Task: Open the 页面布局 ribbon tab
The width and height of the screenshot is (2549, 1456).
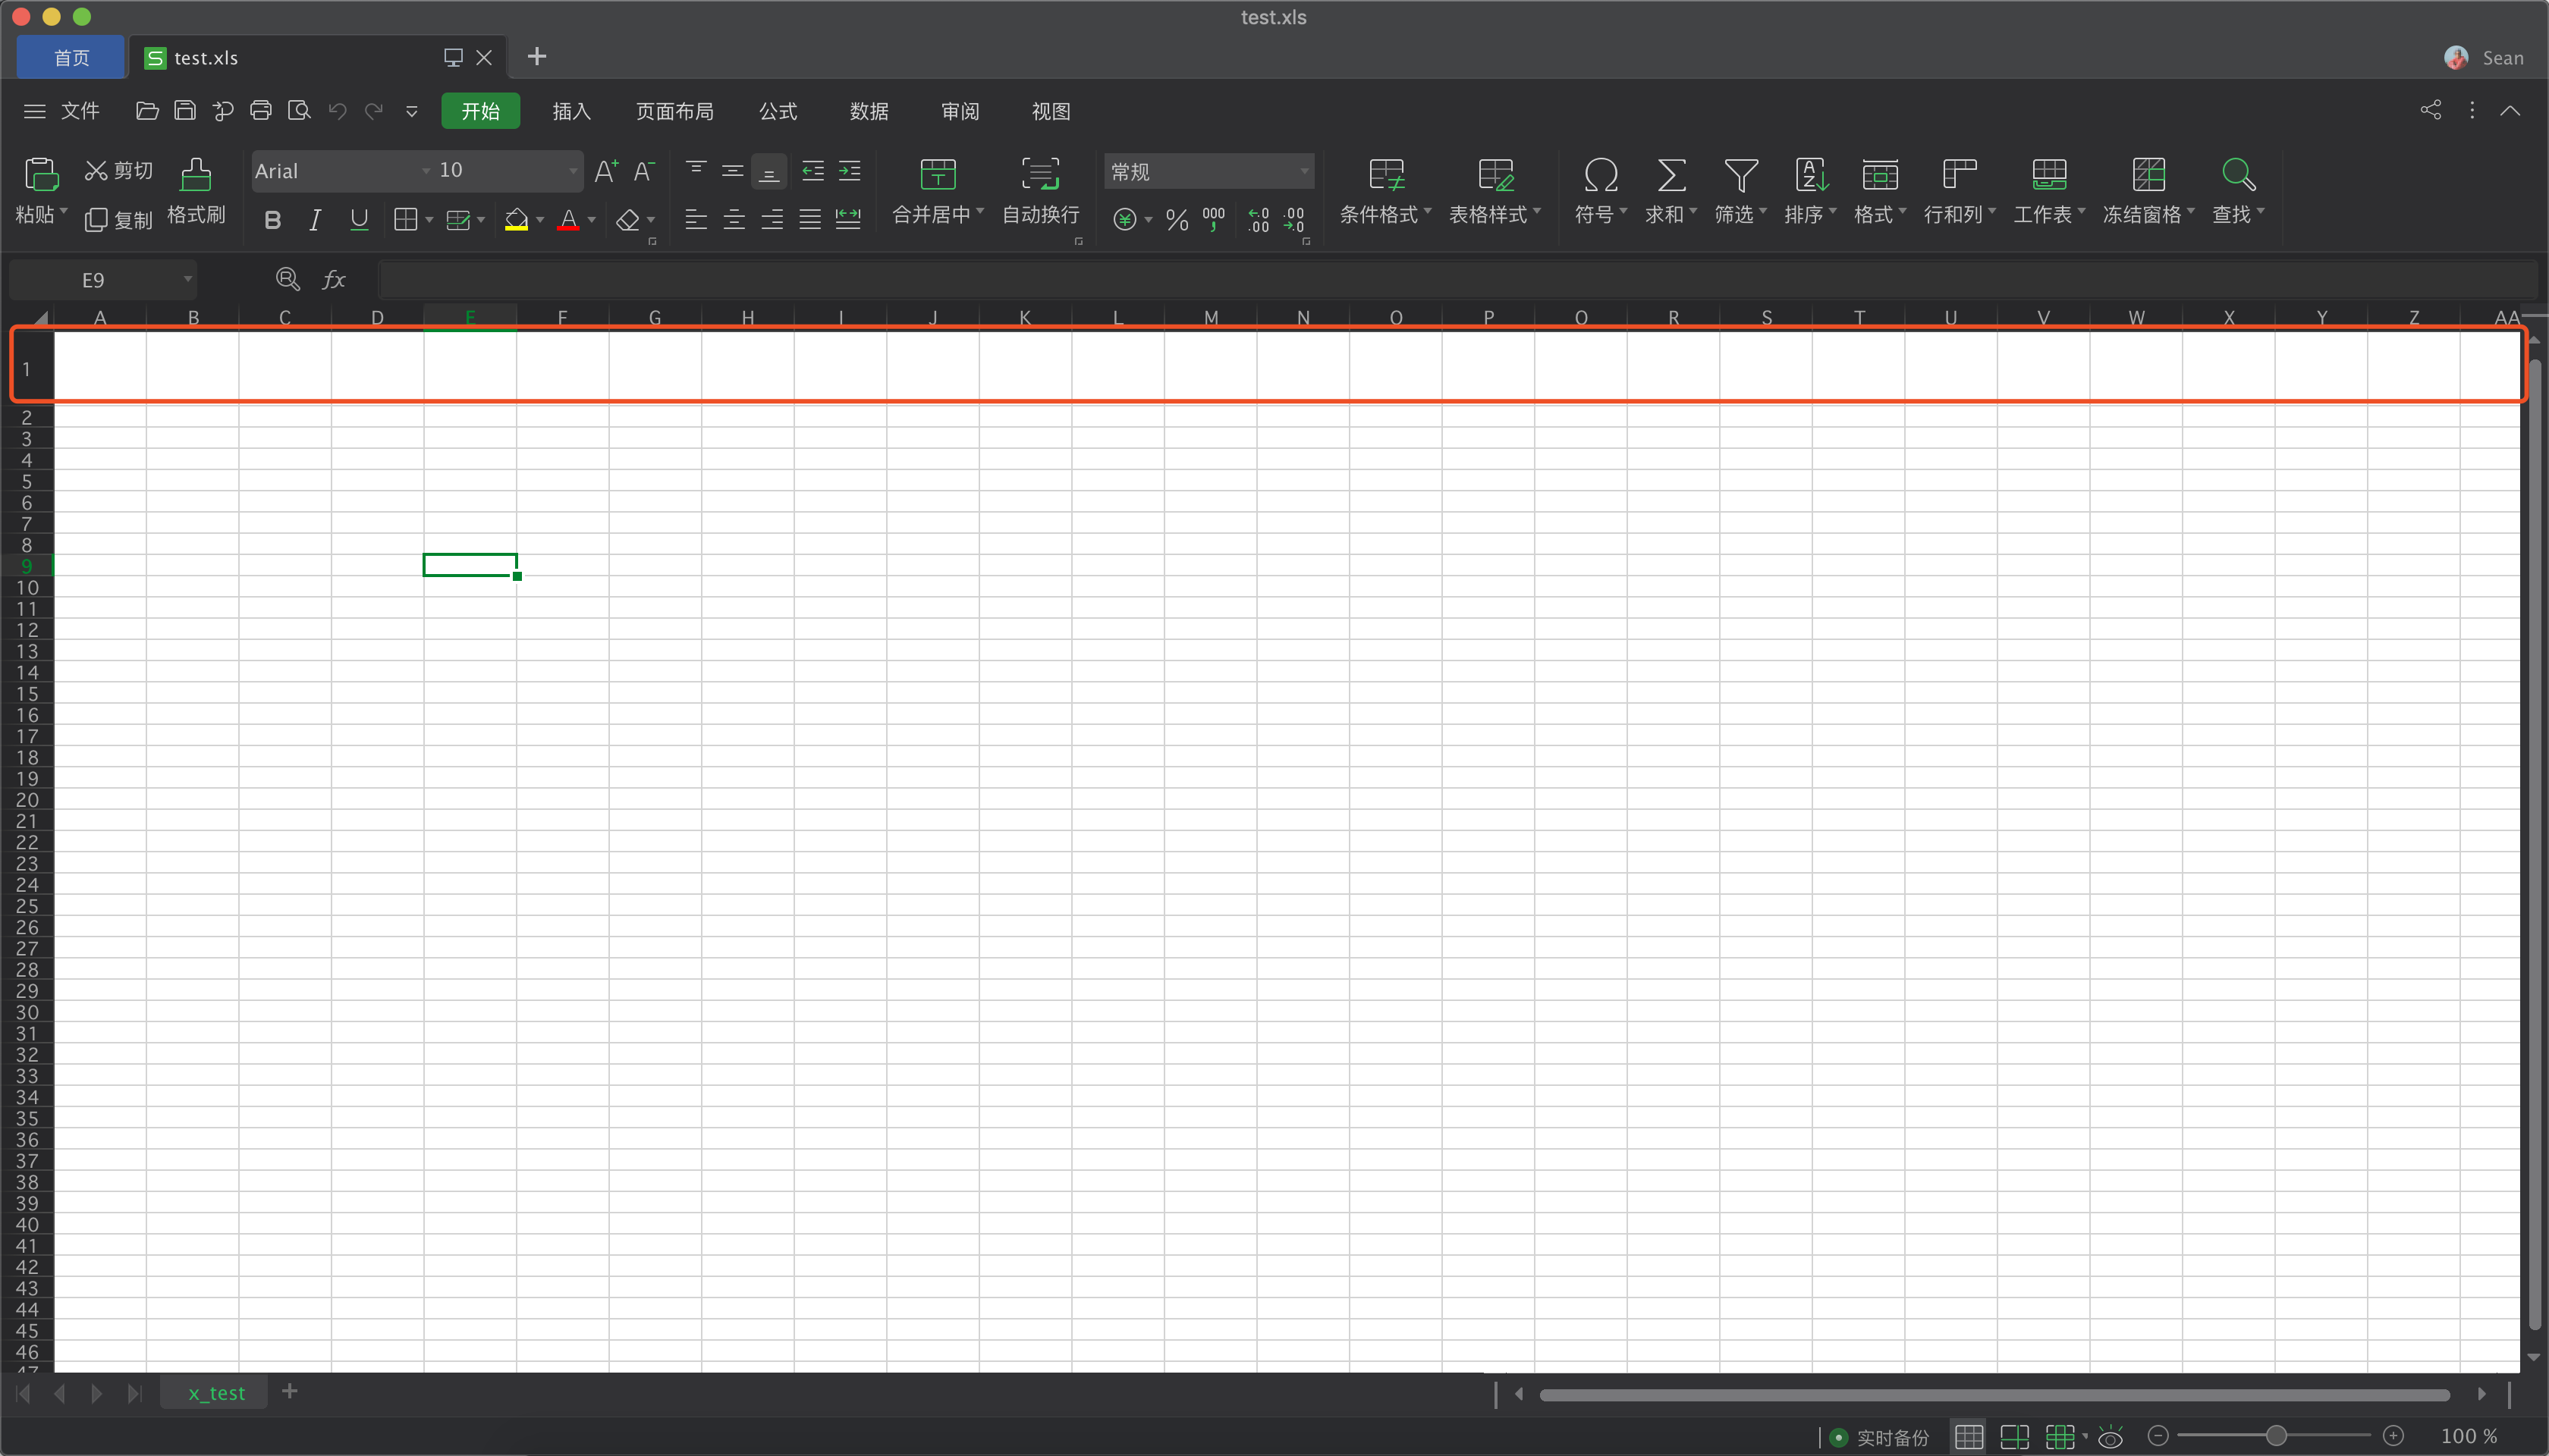Action: tap(674, 111)
